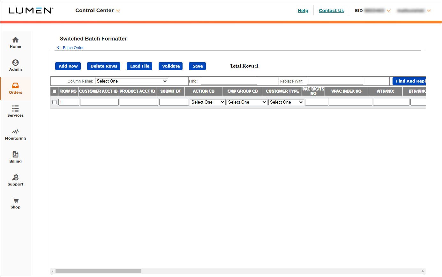Click the CMP GROUP CD column header
The height and width of the screenshot is (277, 442).
243,91
